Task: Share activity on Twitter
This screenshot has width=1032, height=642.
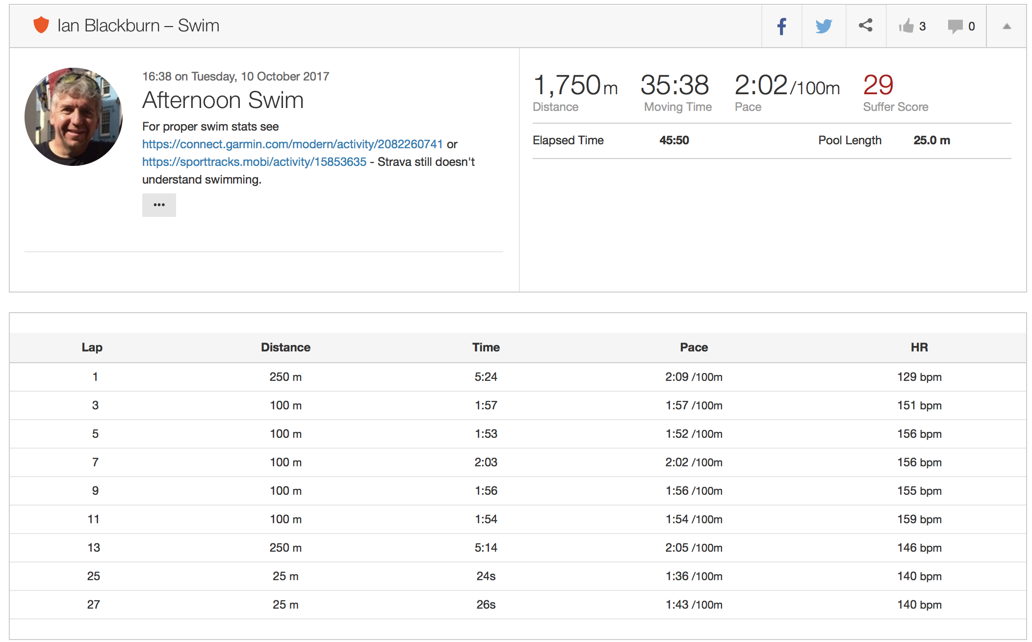Action: pyautogui.click(x=824, y=27)
